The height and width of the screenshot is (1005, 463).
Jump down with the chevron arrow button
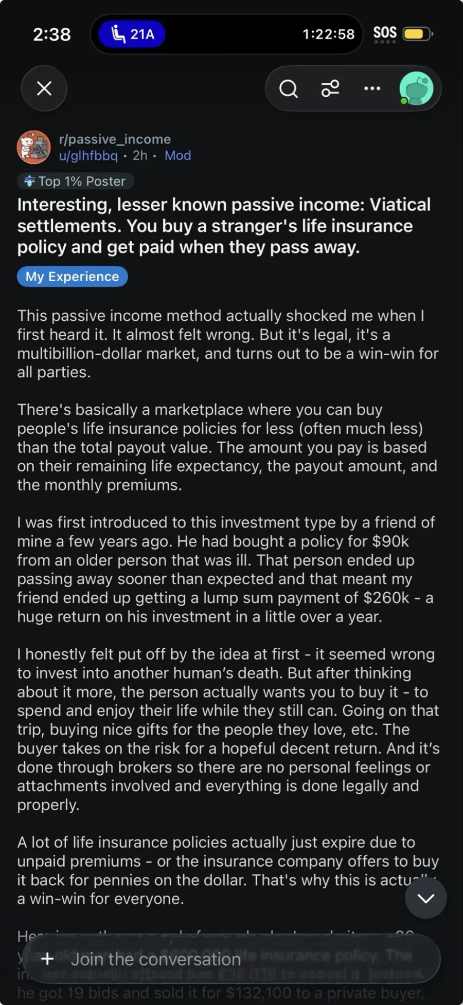click(x=425, y=898)
